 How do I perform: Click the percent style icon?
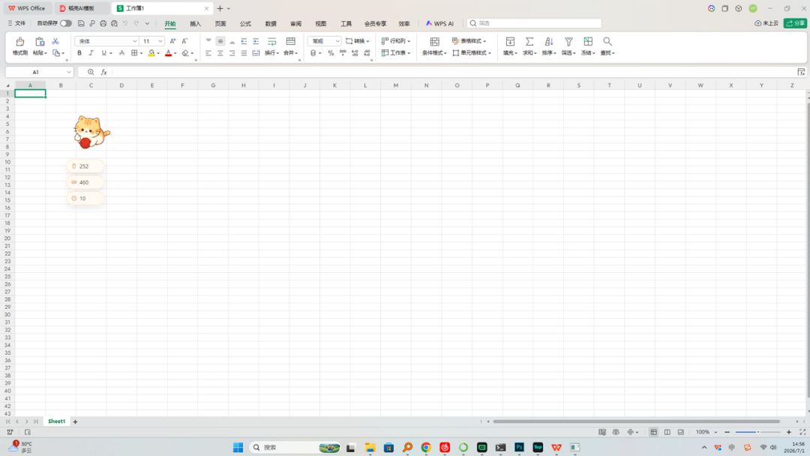pos(331,52)
